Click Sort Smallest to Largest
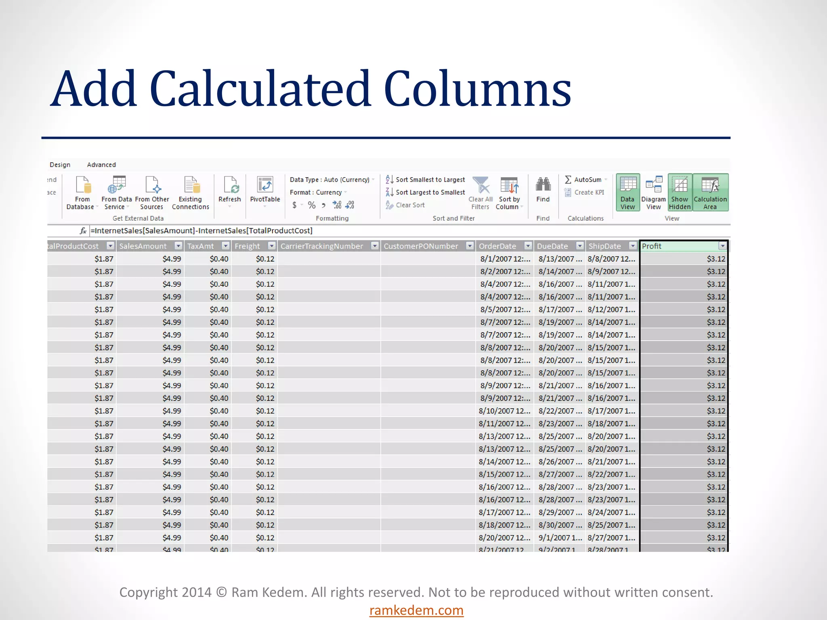 coord(426,180)
